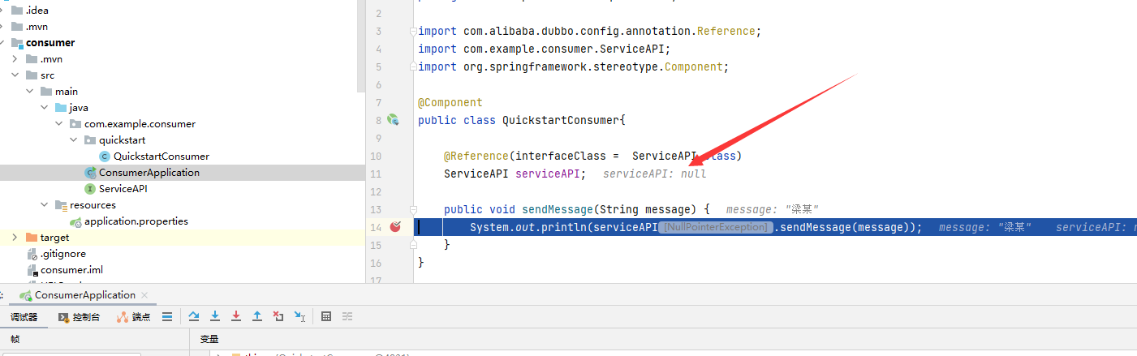Image resolution: width=1137 pixels, height=356 pixels.
Task: Switch to the 控制台 console tab
Action: pos(80,317)
